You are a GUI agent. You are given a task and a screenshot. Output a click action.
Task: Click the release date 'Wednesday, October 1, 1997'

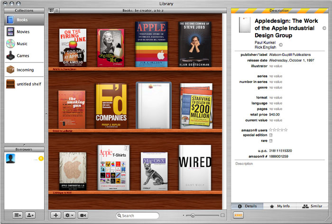pos(292,60)
